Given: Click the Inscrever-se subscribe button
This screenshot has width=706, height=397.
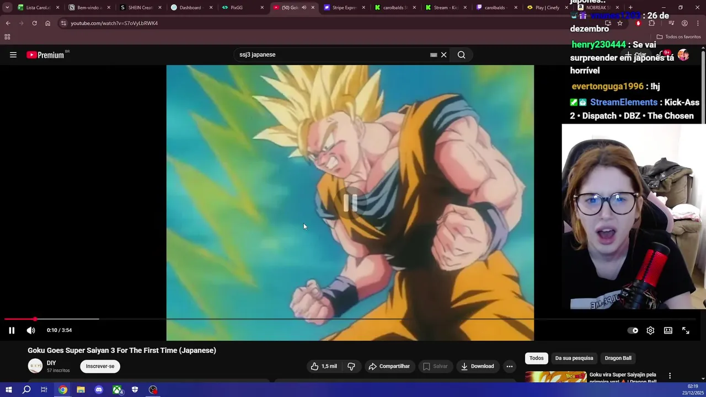Looking at the screenshot, I should point(100,366).
